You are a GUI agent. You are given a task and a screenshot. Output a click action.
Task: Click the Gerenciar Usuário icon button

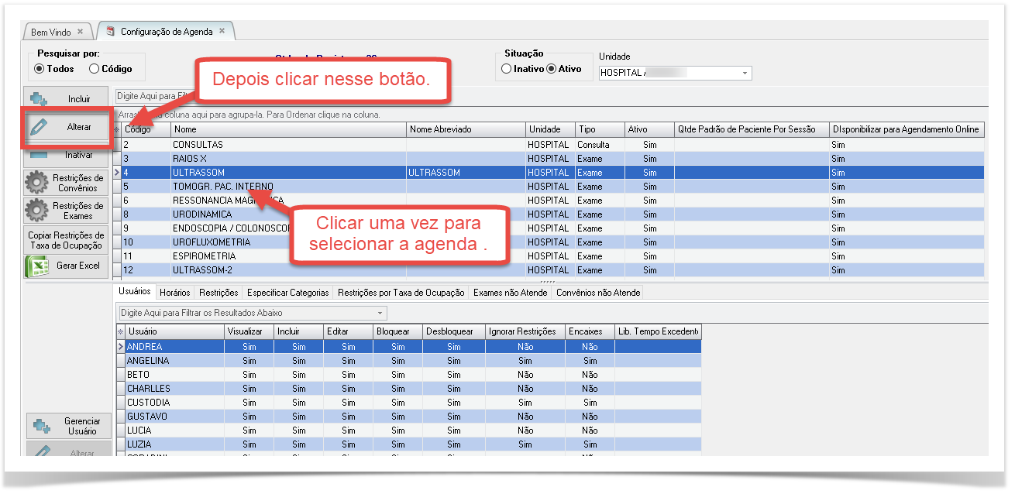coord(40,426)
